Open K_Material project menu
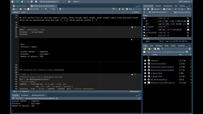Screen dimensions: 203x114 [186, 2]
